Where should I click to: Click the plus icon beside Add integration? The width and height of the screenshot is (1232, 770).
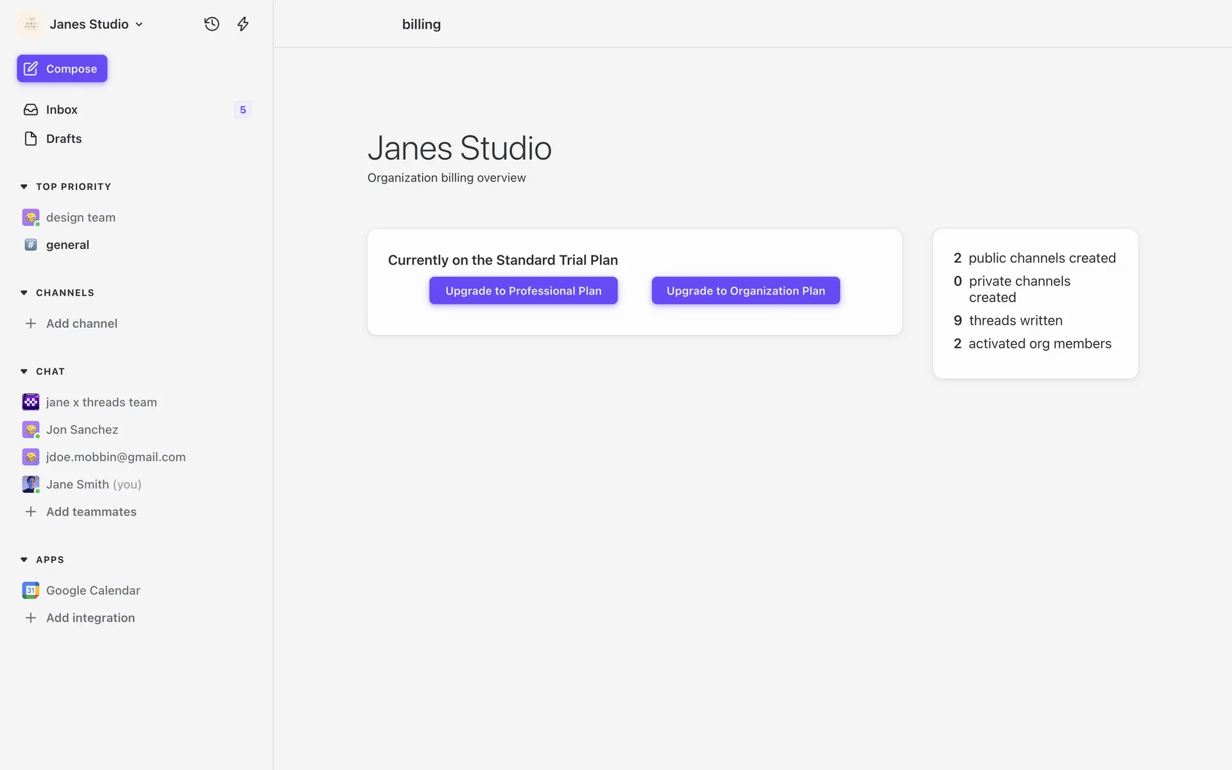(x=30, y=618)
